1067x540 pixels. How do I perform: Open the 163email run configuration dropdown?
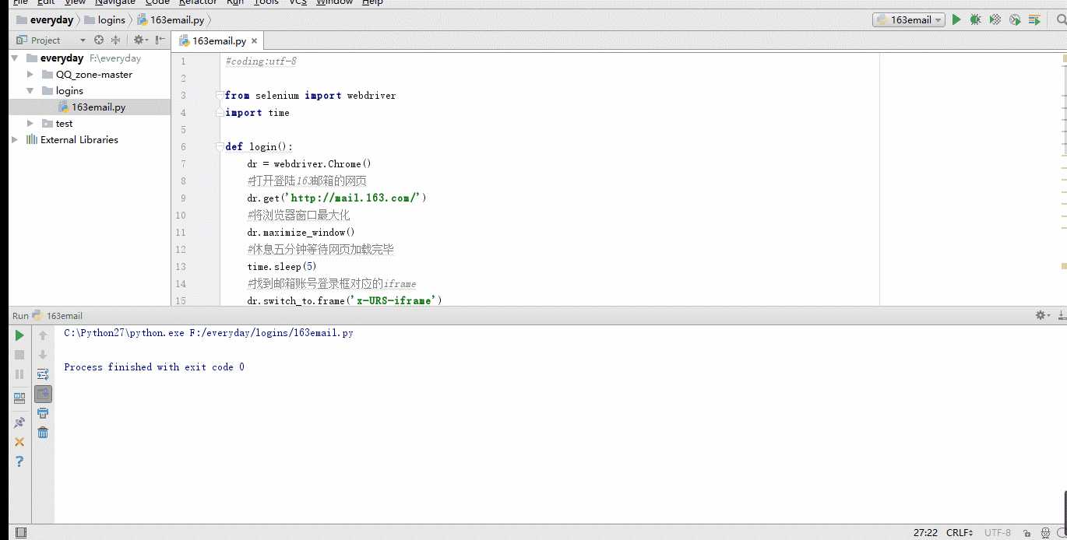[x=908, y=19]
